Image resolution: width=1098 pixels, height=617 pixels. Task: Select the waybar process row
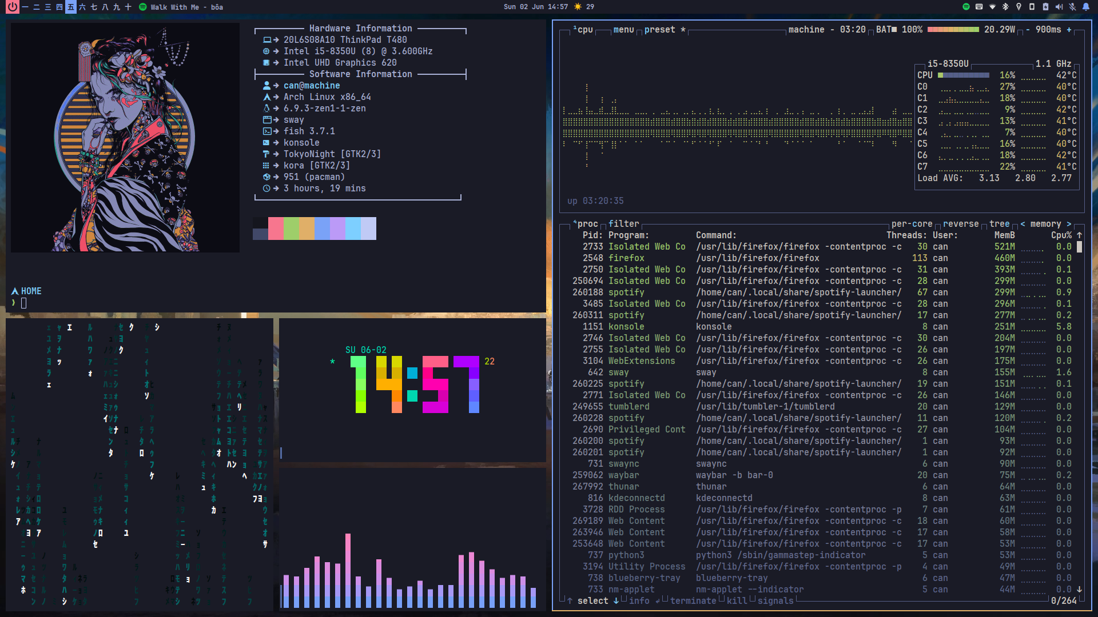point(819,475)
